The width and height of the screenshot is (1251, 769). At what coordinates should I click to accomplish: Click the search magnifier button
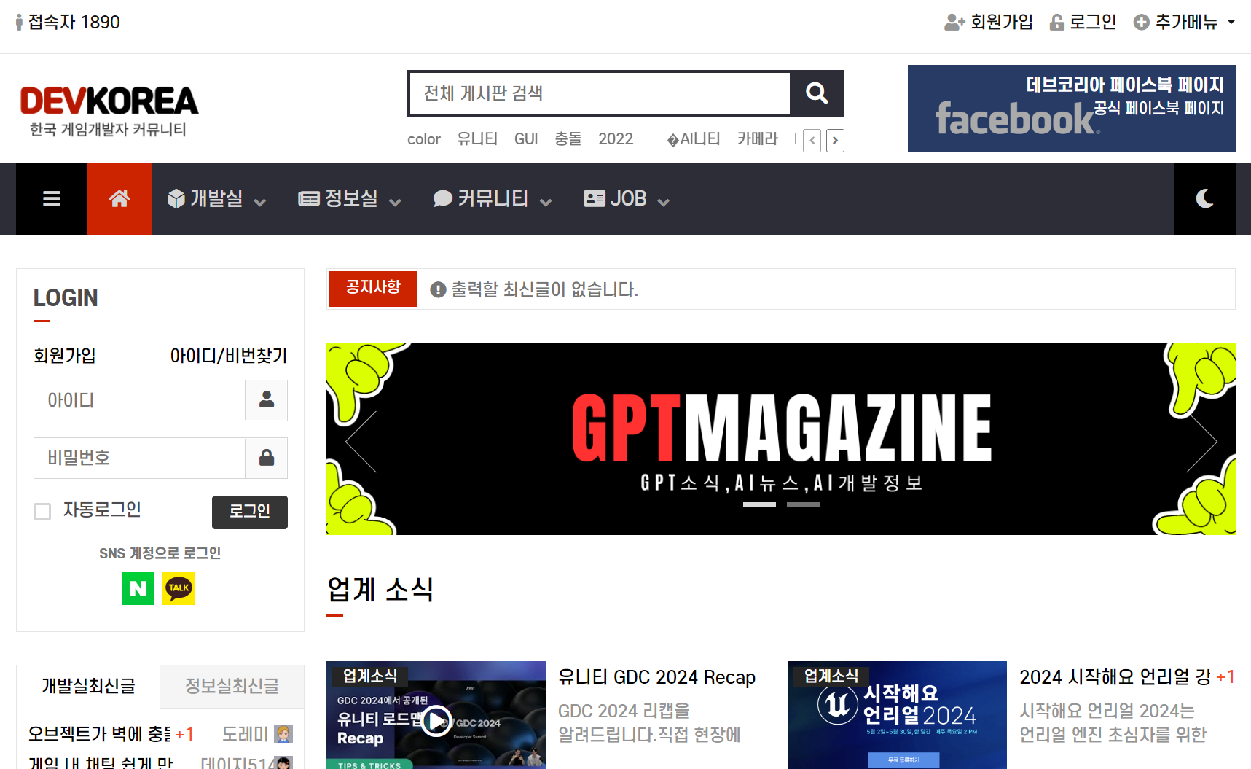click(x=817, y=93)
